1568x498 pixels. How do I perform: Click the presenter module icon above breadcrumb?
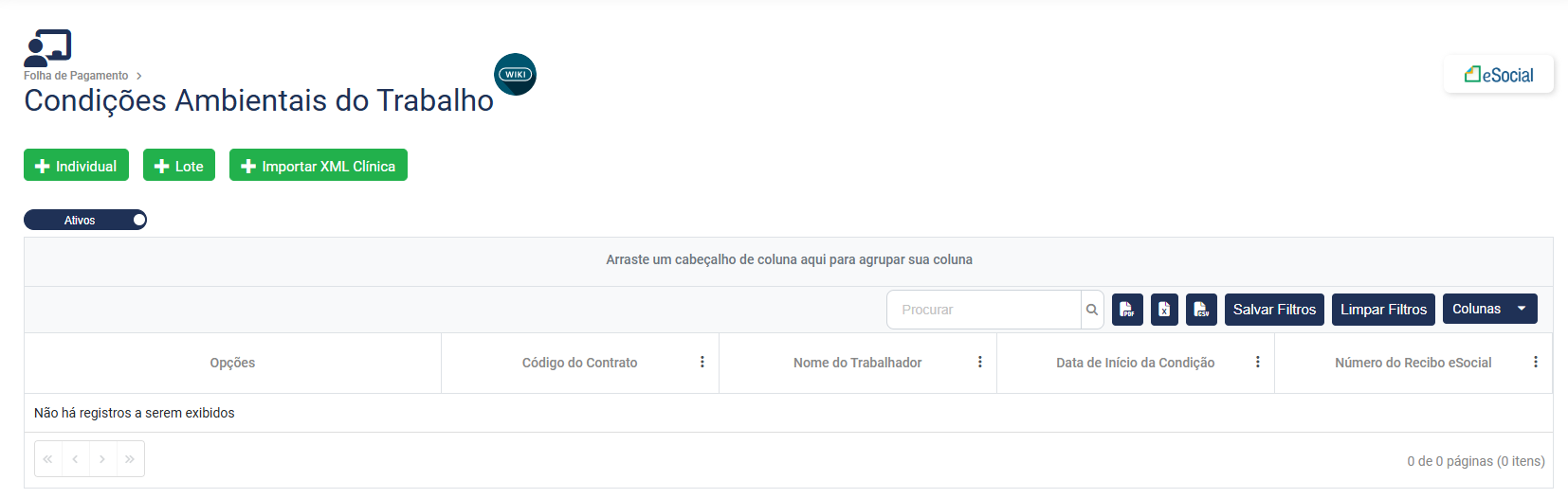point(47,48)
